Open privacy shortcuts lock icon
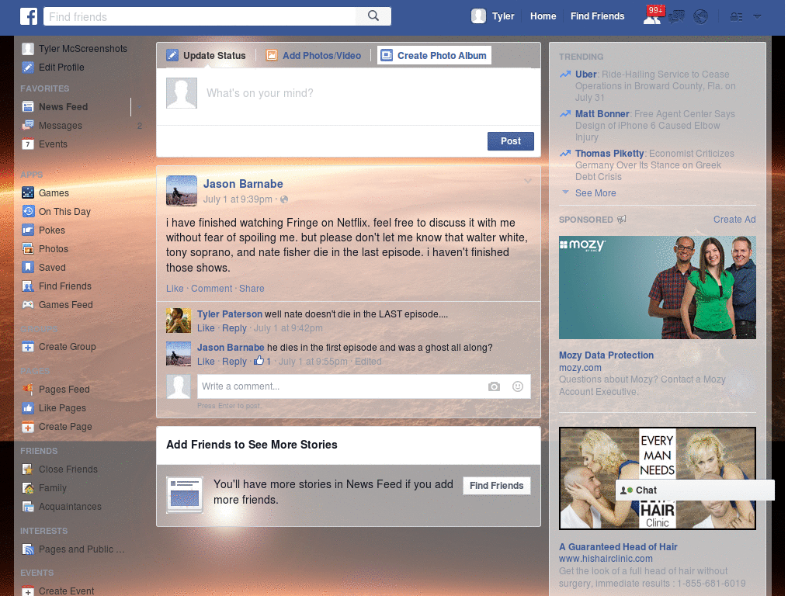 pos(736,17)
